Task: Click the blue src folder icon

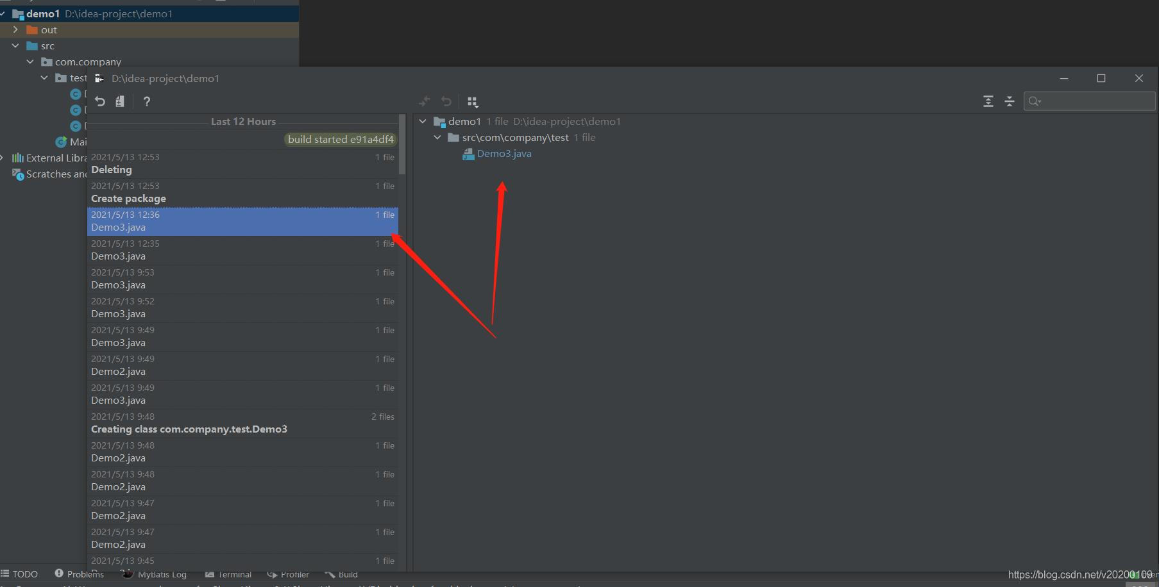Action: pyautogui.click(x=32, y=45)
